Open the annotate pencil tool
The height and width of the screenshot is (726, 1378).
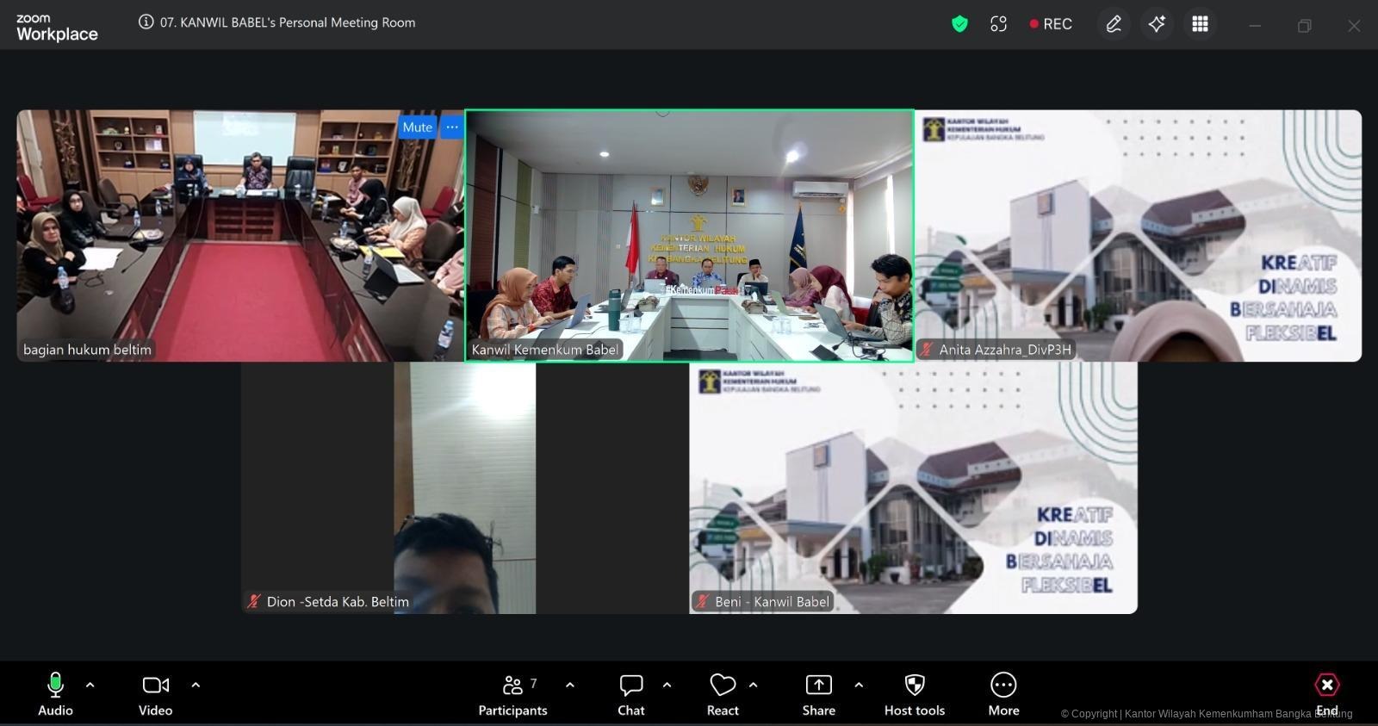[x=1114, y=24]
